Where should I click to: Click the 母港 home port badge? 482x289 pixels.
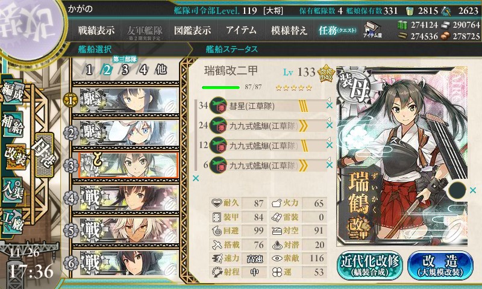tap(45, 155)
